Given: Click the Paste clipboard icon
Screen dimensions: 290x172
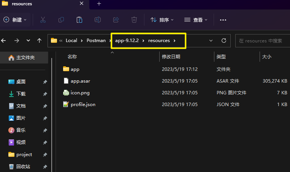Looking at the screenshot, I should pos(79,20).
